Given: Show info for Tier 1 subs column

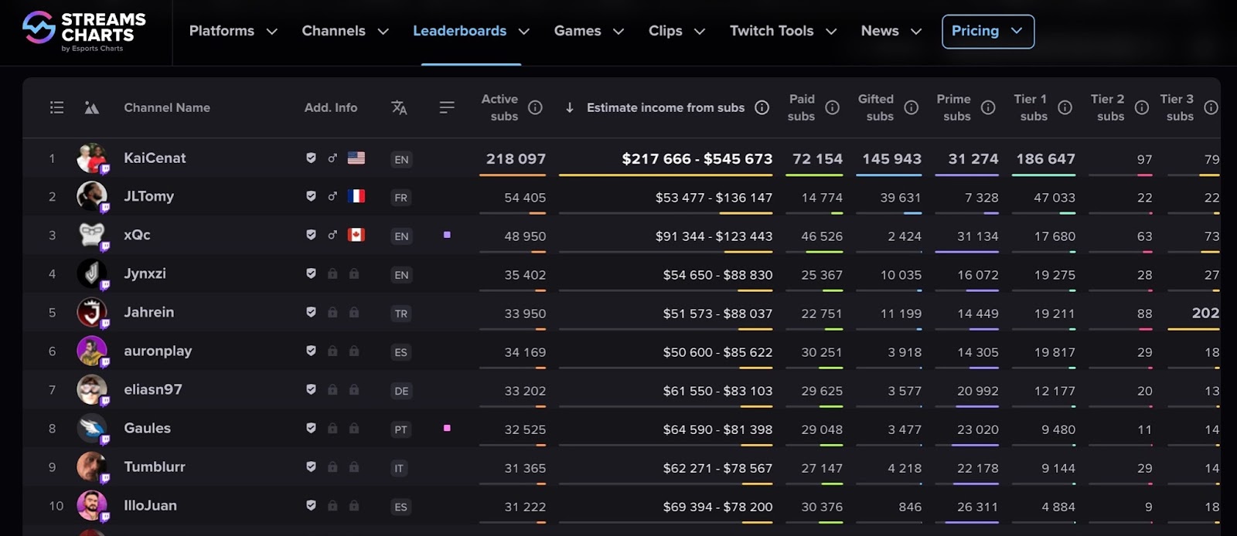Looking at the screenshot, I should tap(1065, 107).
